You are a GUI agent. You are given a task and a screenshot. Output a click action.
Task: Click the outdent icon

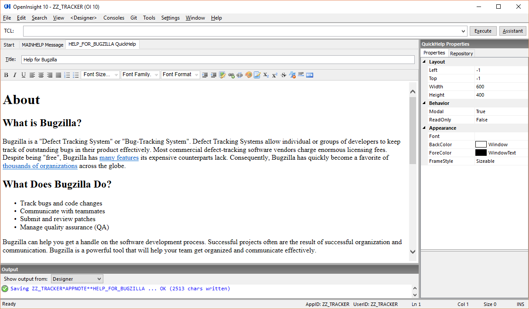214,75
